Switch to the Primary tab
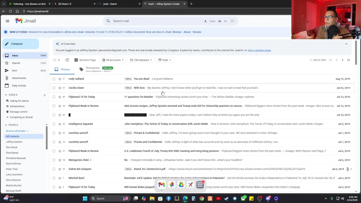 [62, 69]
